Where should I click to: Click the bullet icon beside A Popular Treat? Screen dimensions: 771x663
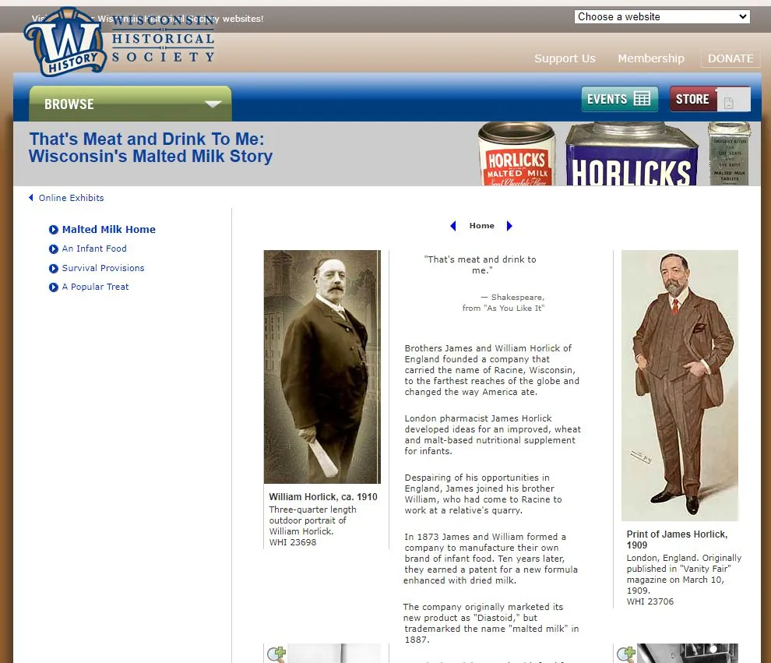coord(54,287)
